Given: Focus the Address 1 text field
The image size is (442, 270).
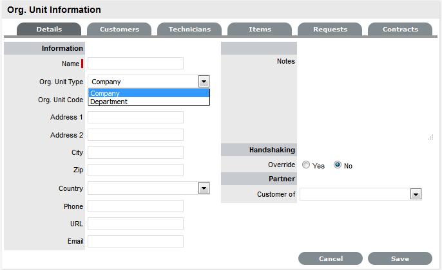Looking at the screenshot, I should [x=135, y=117].
